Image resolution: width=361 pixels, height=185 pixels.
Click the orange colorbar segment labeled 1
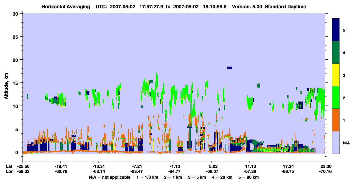(x=336, y=120)
